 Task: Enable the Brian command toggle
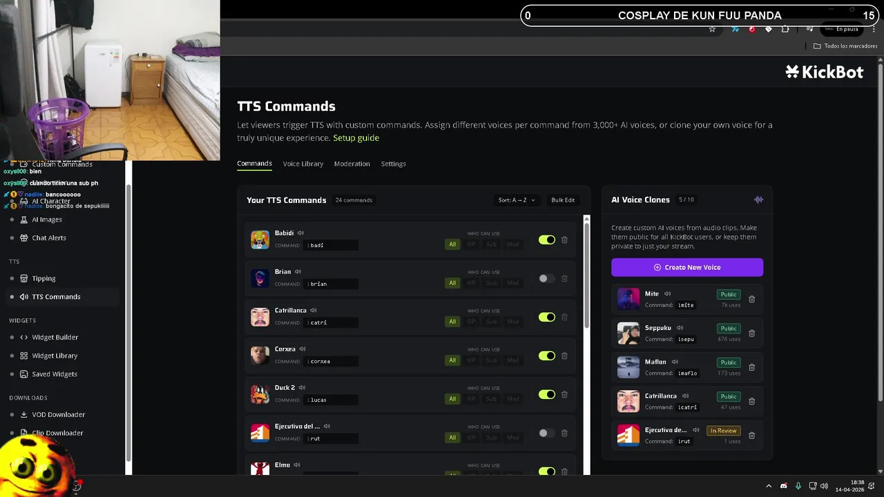tap(547, 278)
